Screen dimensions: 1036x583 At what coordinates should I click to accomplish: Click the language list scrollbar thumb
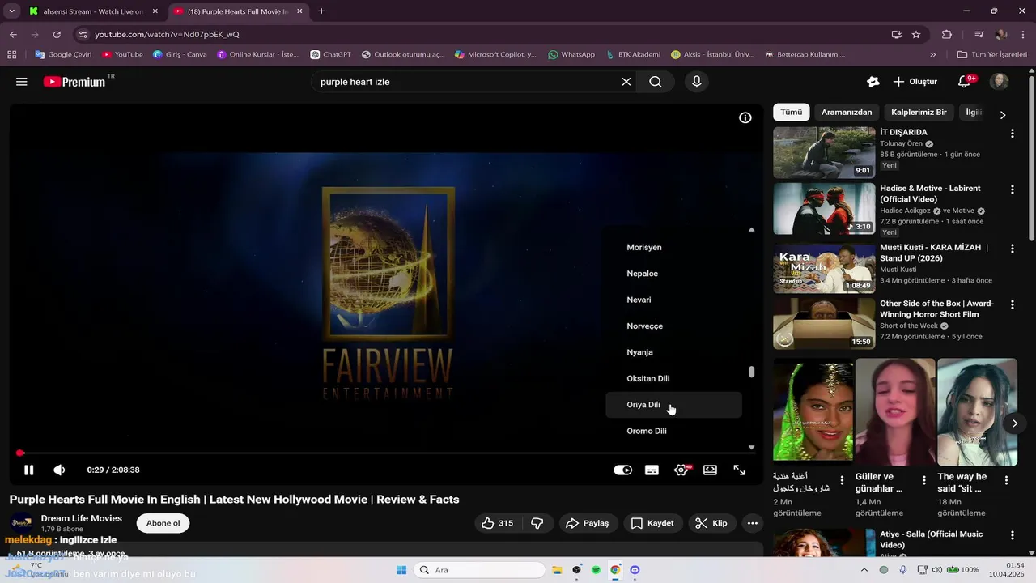click(x=751, y=372)
